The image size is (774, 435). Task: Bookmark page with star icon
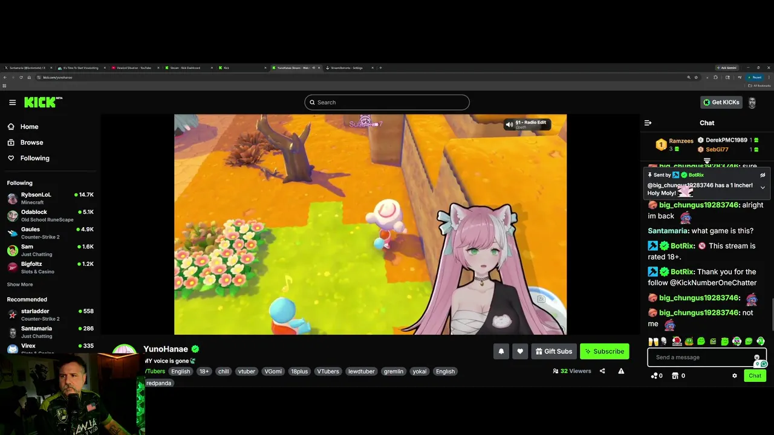tap(696, 77)
